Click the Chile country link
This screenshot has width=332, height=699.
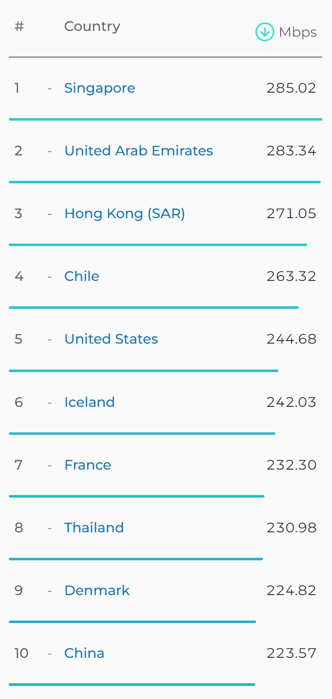(82, 276)
